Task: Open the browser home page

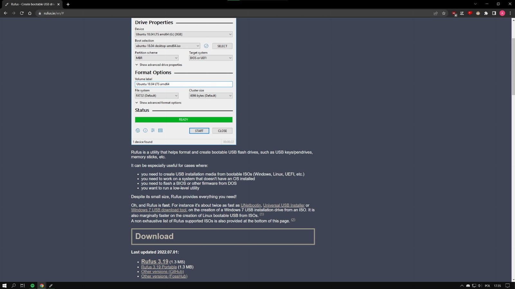Action: coord(30,13)
